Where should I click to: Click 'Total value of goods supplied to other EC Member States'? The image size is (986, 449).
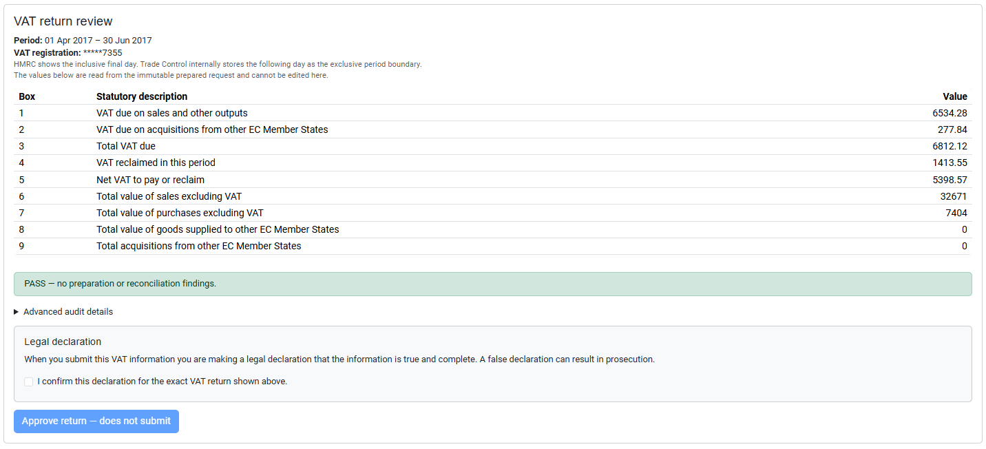(x=218, y=229)
